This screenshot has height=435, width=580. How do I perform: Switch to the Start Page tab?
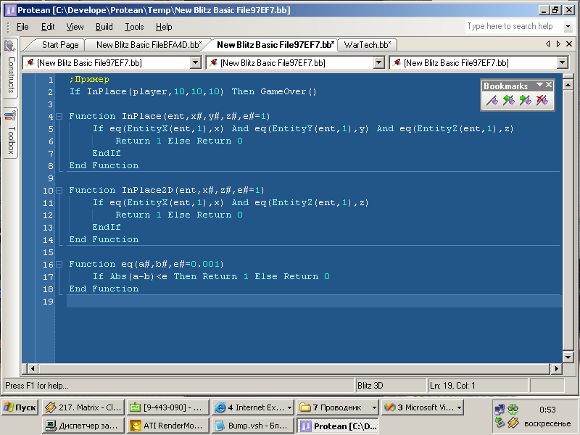click(x=59, y=45)
